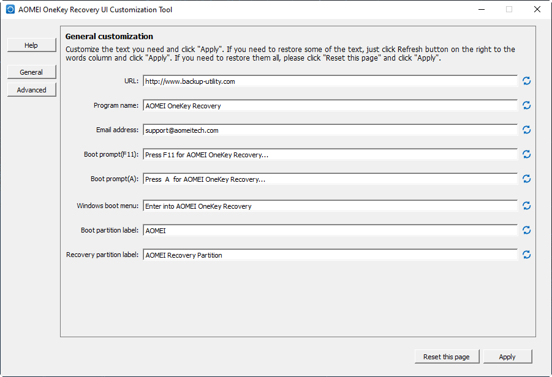Click into the URL input field

pos(330,81)
